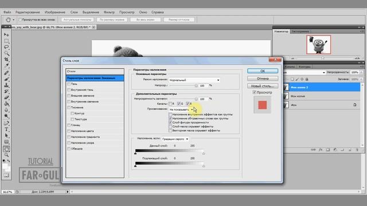Select the Paint Bucket tool
This screenshot has height=206, width=367.
[x=6, y=104]
